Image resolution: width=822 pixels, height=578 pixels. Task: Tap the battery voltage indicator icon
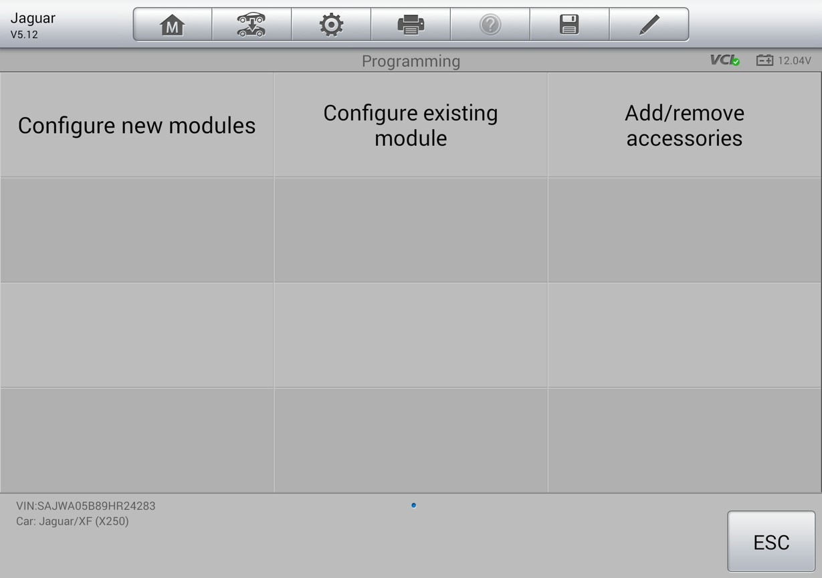tap(764, 60)
